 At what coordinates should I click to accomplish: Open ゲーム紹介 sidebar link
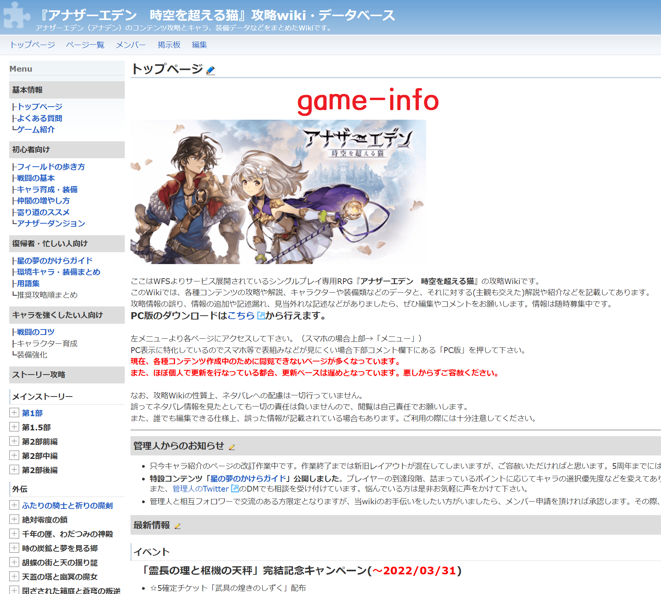pos(36,129)
